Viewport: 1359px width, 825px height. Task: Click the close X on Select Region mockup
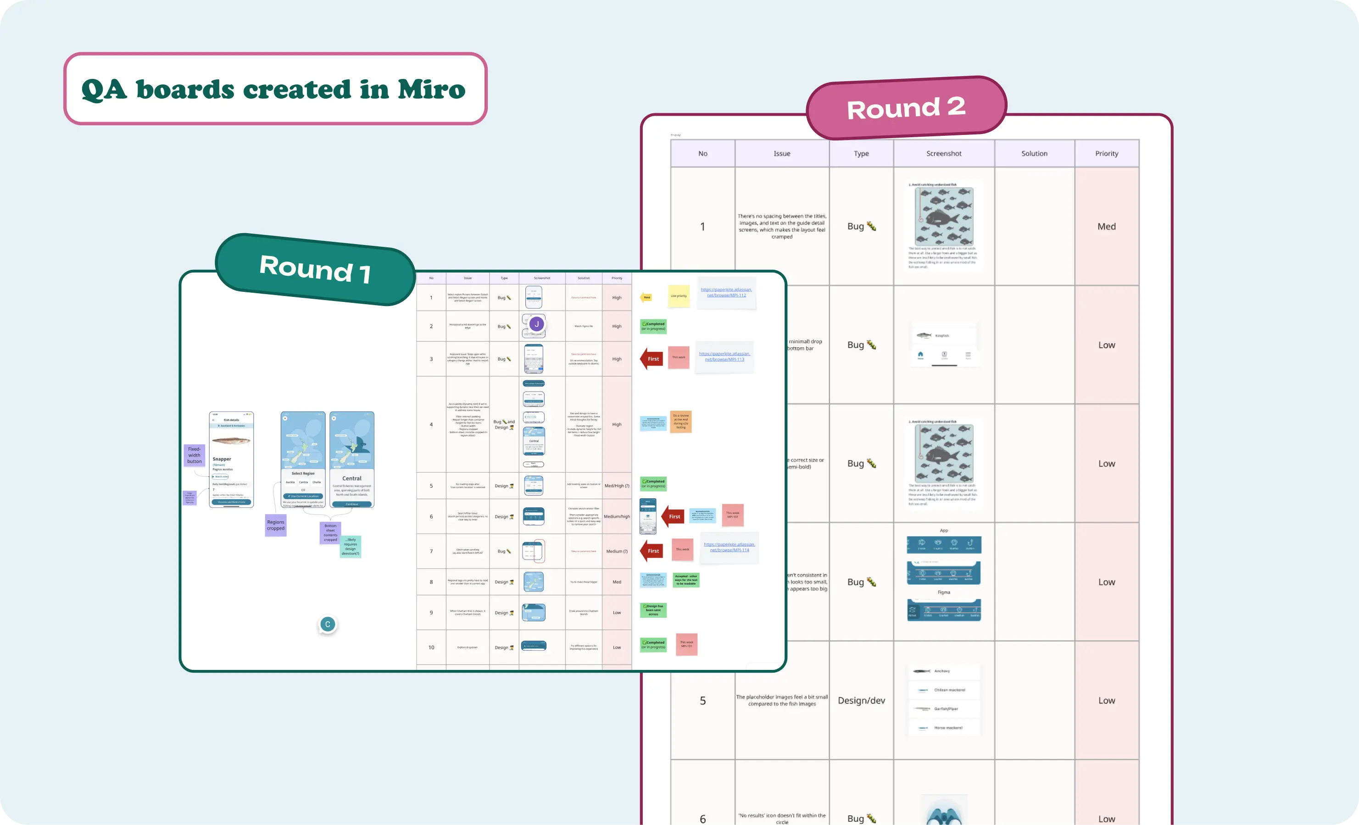coord(285,418)
